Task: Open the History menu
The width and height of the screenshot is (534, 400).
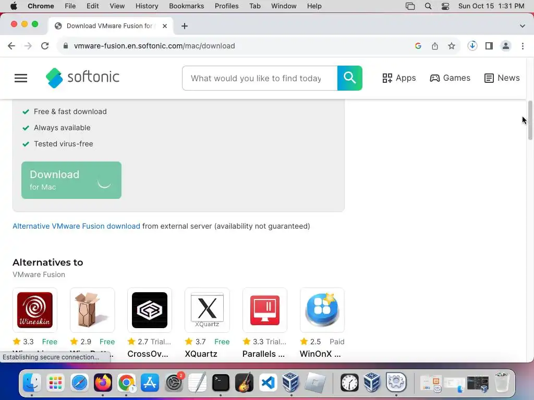Action: tap(147, 6)
